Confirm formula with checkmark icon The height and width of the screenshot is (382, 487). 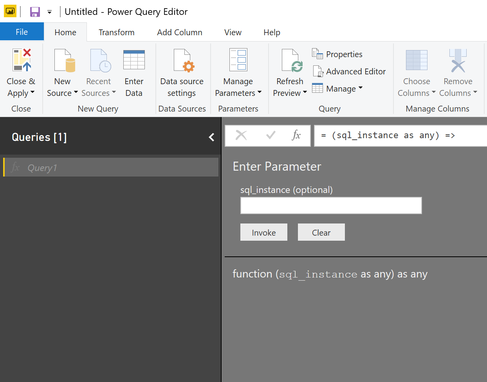coord(271,135)
